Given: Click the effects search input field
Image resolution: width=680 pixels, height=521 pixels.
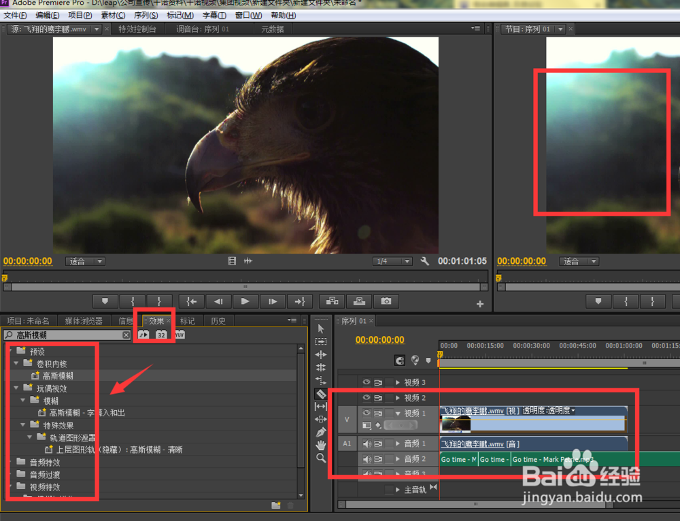Looking at the screenshot, I should pos(67,335).
